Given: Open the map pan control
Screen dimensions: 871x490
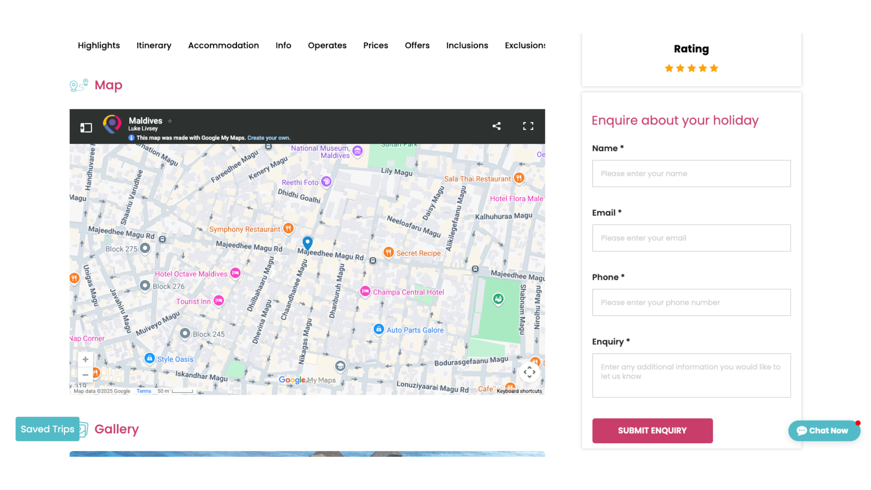Looking at the screenshot, I should tap(529, 372).
